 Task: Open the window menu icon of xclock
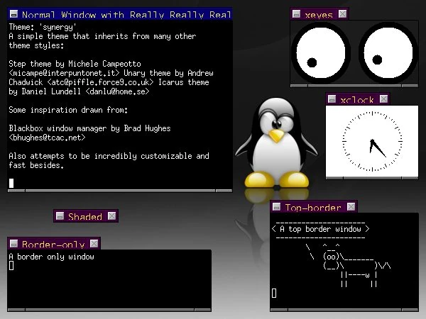pyautogui.click(x=332, y=99)
